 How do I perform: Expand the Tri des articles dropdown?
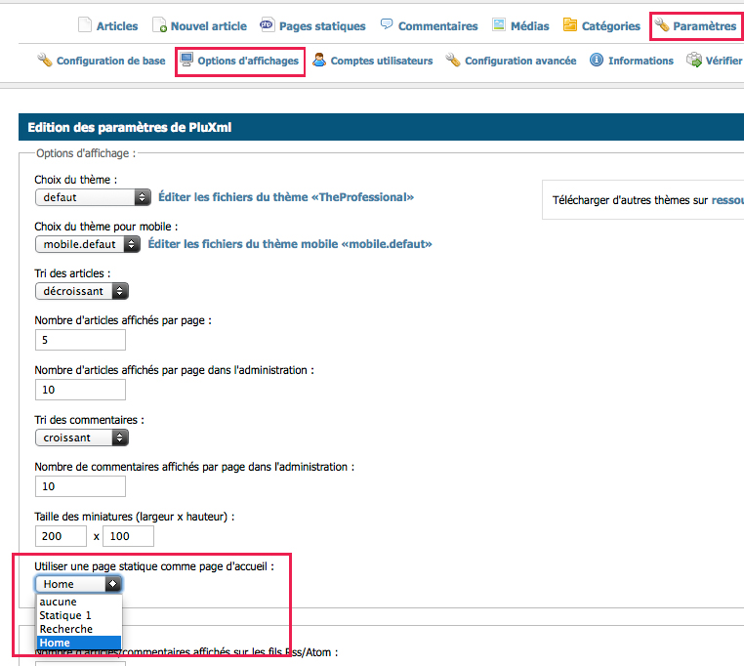click(82, 291)
